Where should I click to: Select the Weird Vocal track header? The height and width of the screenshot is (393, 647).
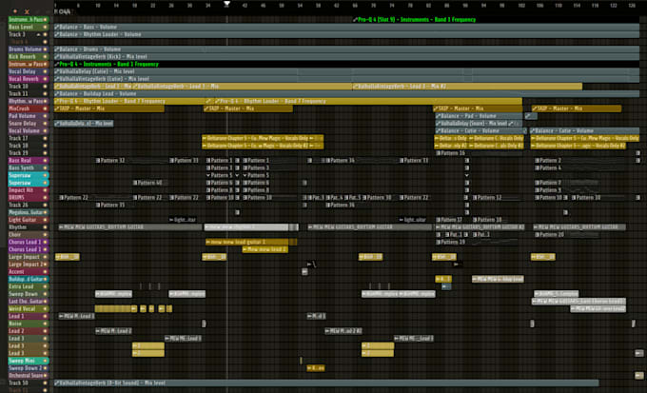tap(29, 308)
